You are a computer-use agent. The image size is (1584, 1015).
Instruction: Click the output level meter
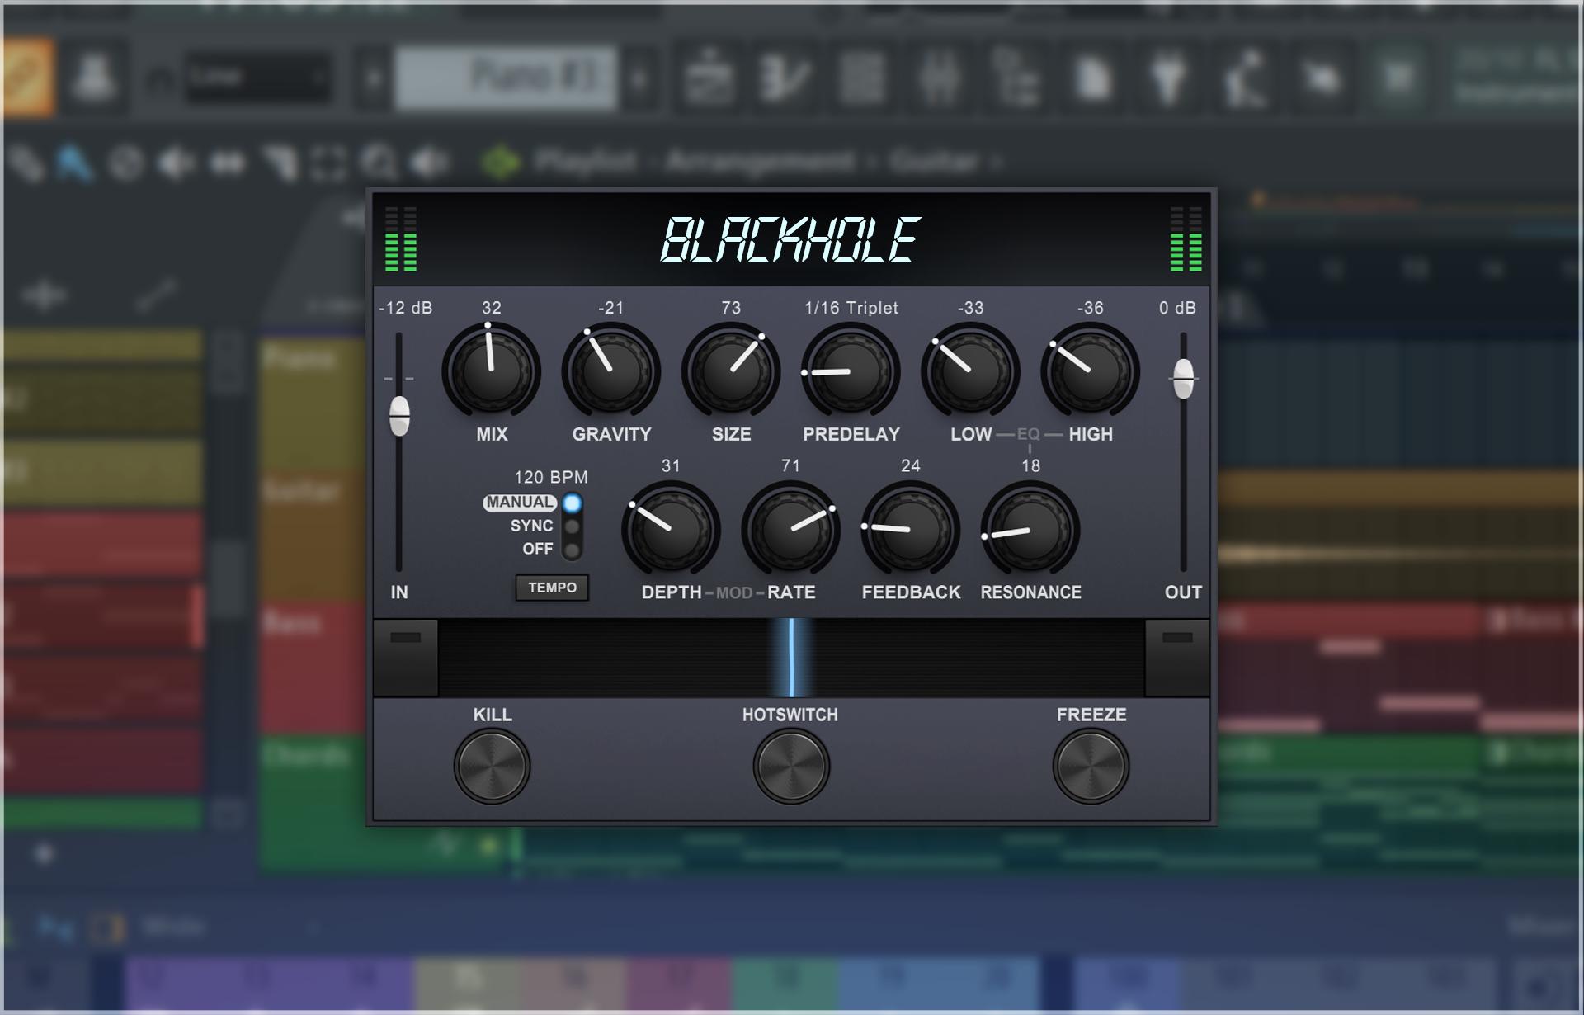(x=1186, y=239)
